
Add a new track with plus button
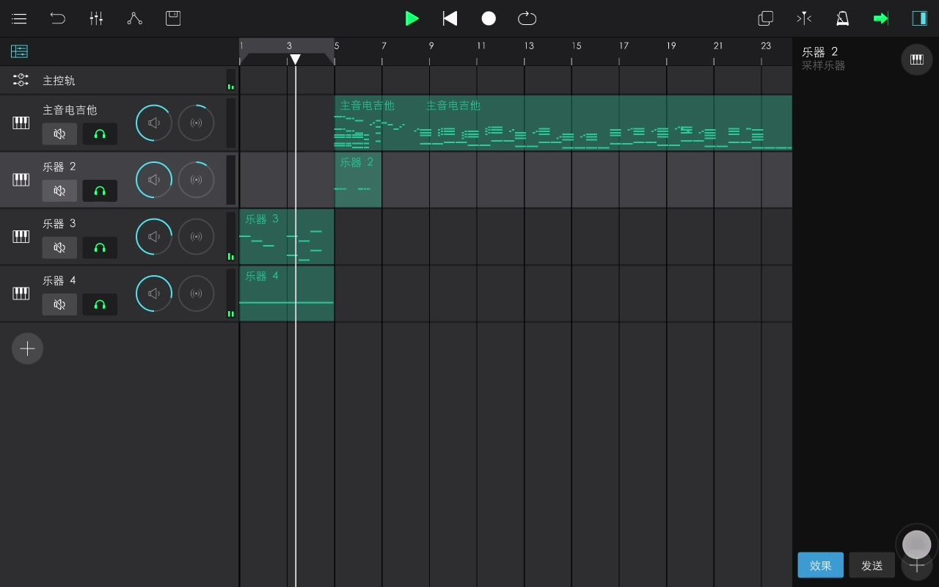tap(27, 349)
